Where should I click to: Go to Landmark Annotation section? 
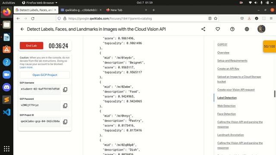(230, 135)
